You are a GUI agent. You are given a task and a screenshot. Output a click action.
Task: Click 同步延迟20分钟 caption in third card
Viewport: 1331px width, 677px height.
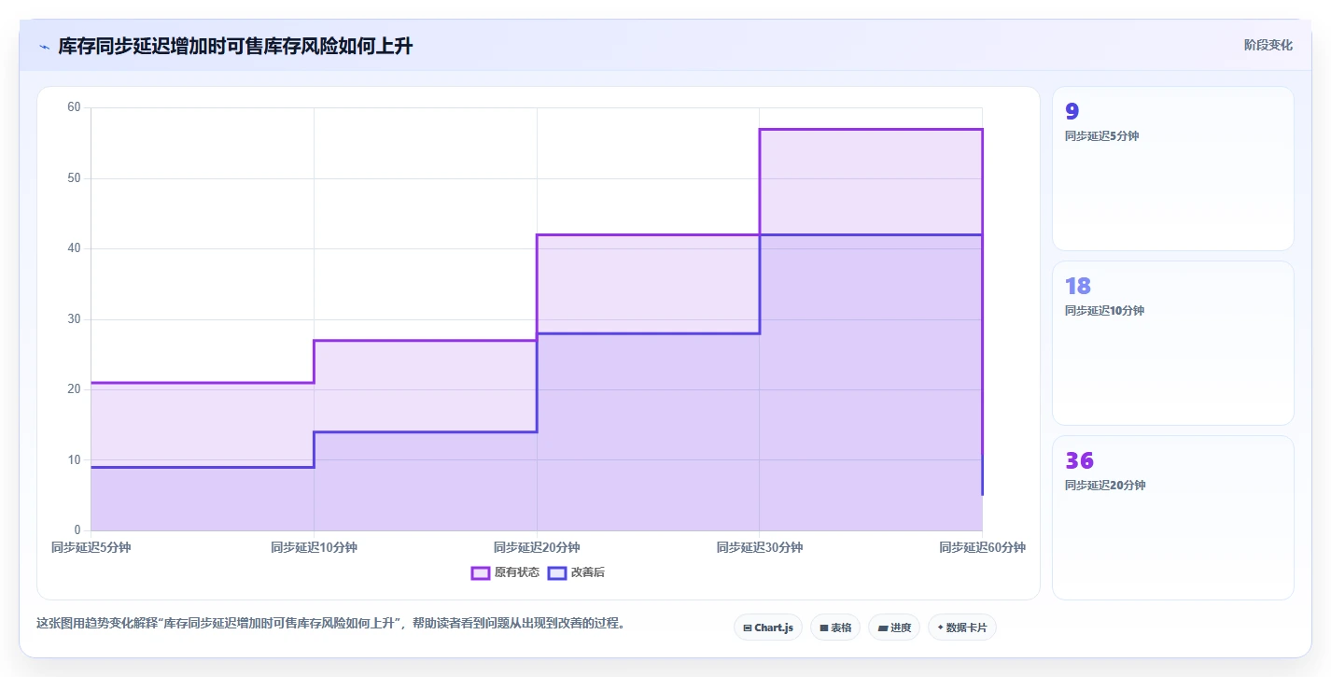point(1105,485)
